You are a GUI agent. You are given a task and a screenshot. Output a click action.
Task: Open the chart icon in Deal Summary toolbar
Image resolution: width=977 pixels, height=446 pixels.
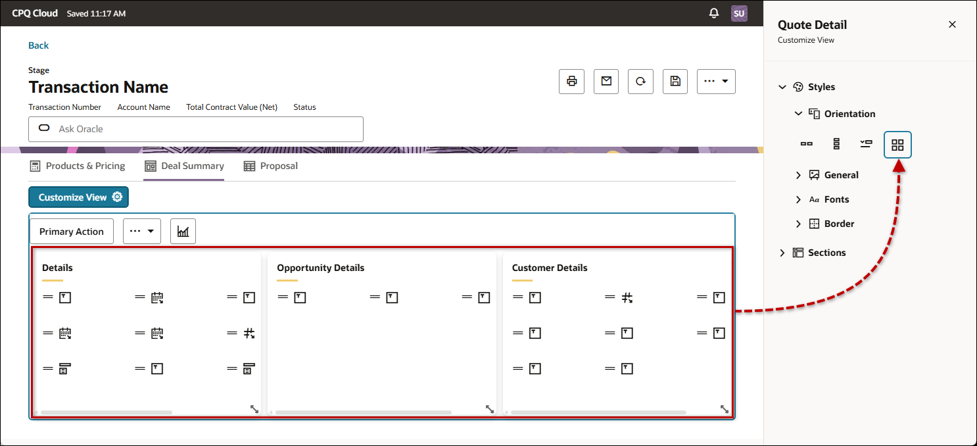click(183, 231)
